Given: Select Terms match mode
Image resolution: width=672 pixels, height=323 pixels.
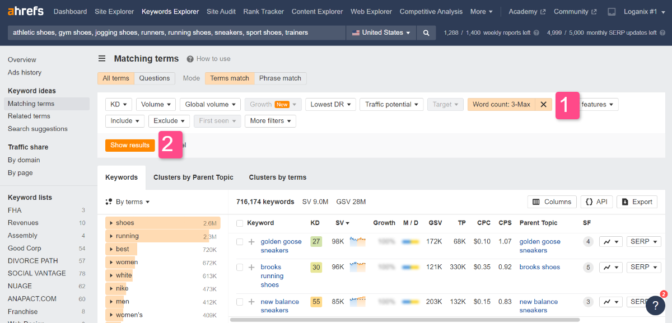Looking at the screenshot, I should 230,78.
